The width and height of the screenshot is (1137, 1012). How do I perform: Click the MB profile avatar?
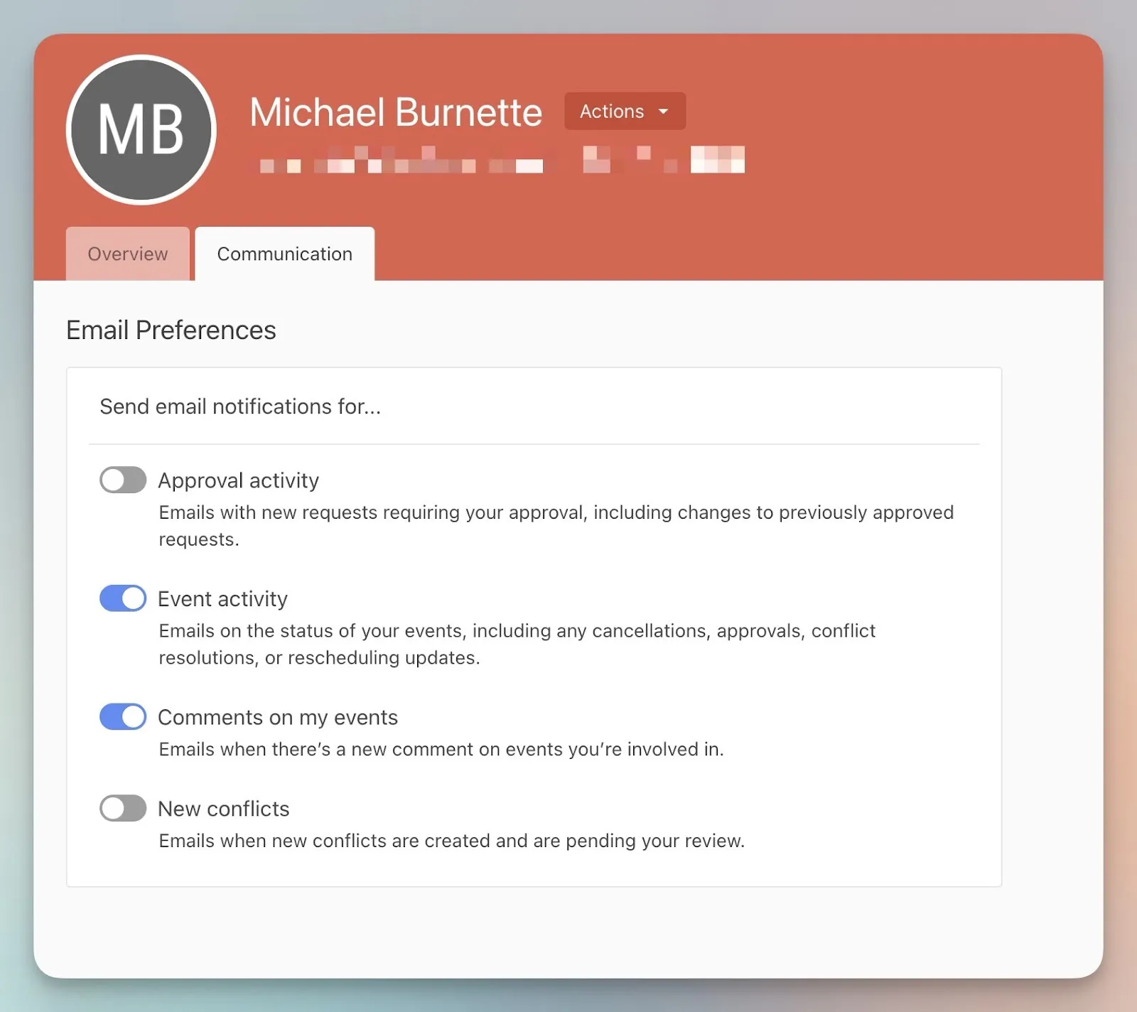(x=141, y=130)
